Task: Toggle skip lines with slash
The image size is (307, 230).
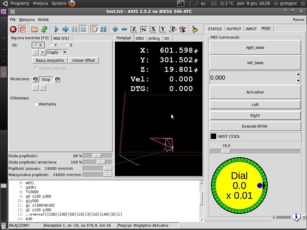Action: click(x=95, y=30)
